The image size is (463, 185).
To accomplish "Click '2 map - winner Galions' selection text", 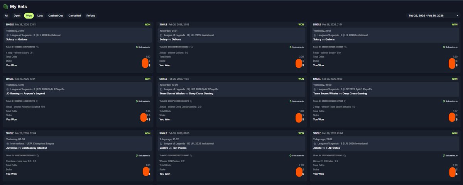I will point(171,53).
